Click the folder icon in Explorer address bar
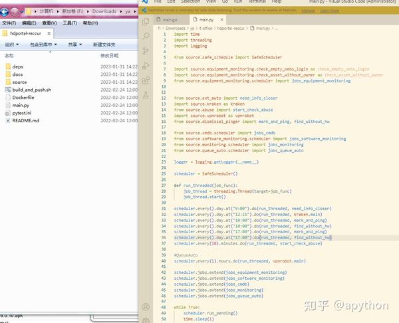Screen dimensions: 399x323 point(29,11)
